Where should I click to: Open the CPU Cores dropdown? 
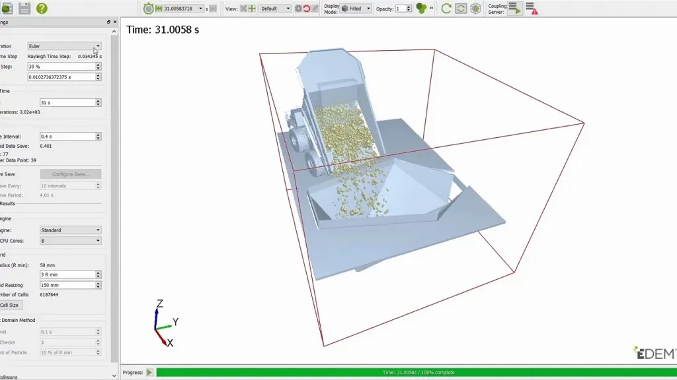[x=70, y=241]
